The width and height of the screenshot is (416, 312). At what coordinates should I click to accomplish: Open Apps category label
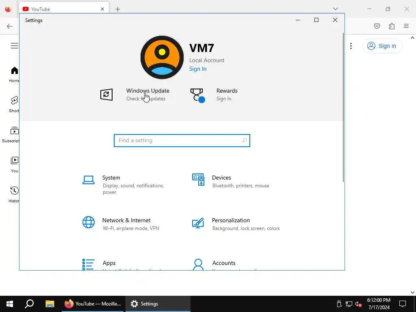109,263
